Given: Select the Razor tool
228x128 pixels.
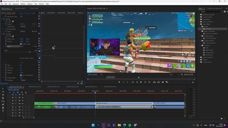Looking at the screenshot, I should click(3, 98).
